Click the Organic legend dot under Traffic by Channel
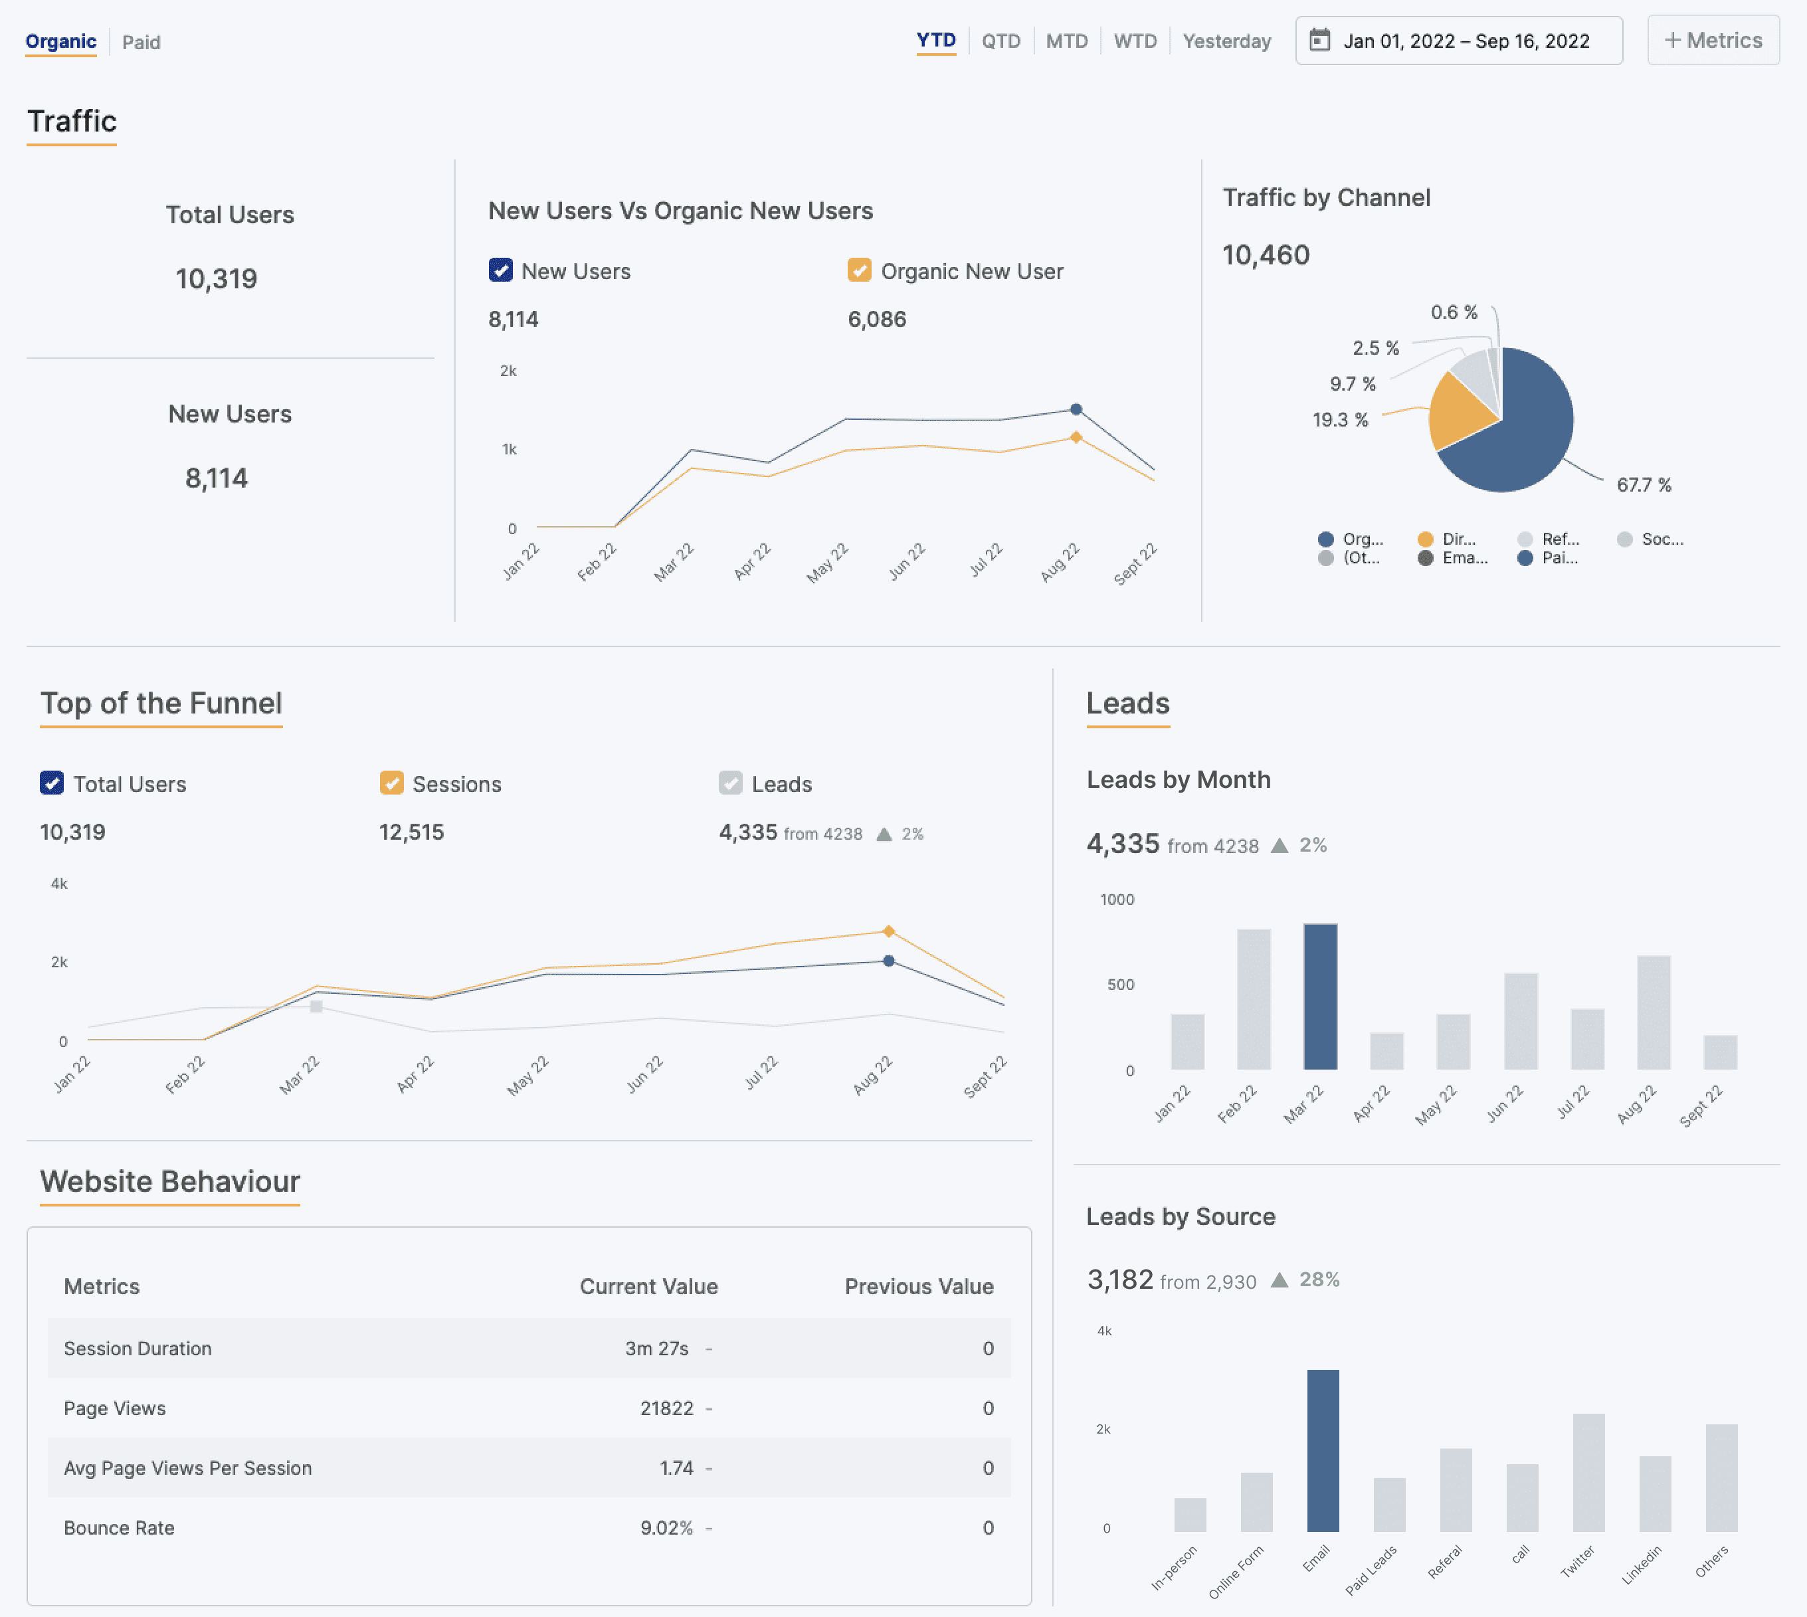 [x=1327, y=539]
